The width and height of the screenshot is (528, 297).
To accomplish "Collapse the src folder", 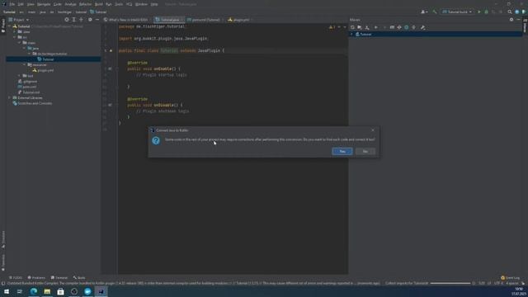I will tap(15, 37).
